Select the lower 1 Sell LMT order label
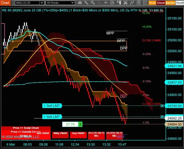Image resolution: width=184 pixels, height=149 pixels. coord(52,117)
